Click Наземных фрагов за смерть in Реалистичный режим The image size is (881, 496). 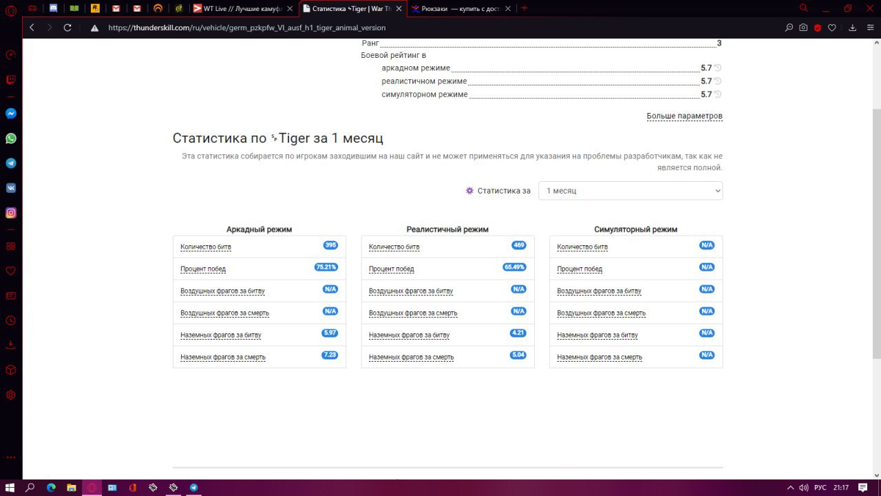click(412, 357)
